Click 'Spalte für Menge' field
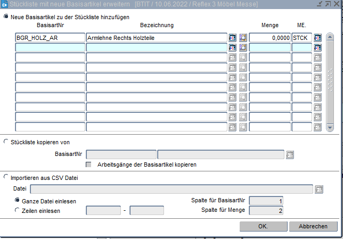This screenshot has height=239, width=343. 266,210
